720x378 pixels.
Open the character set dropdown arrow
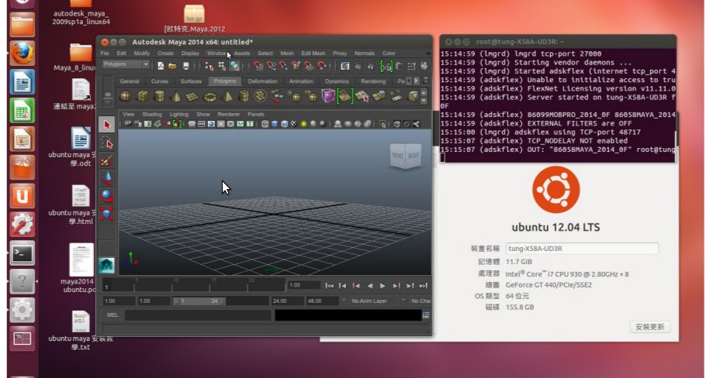(x=403, y=301)
